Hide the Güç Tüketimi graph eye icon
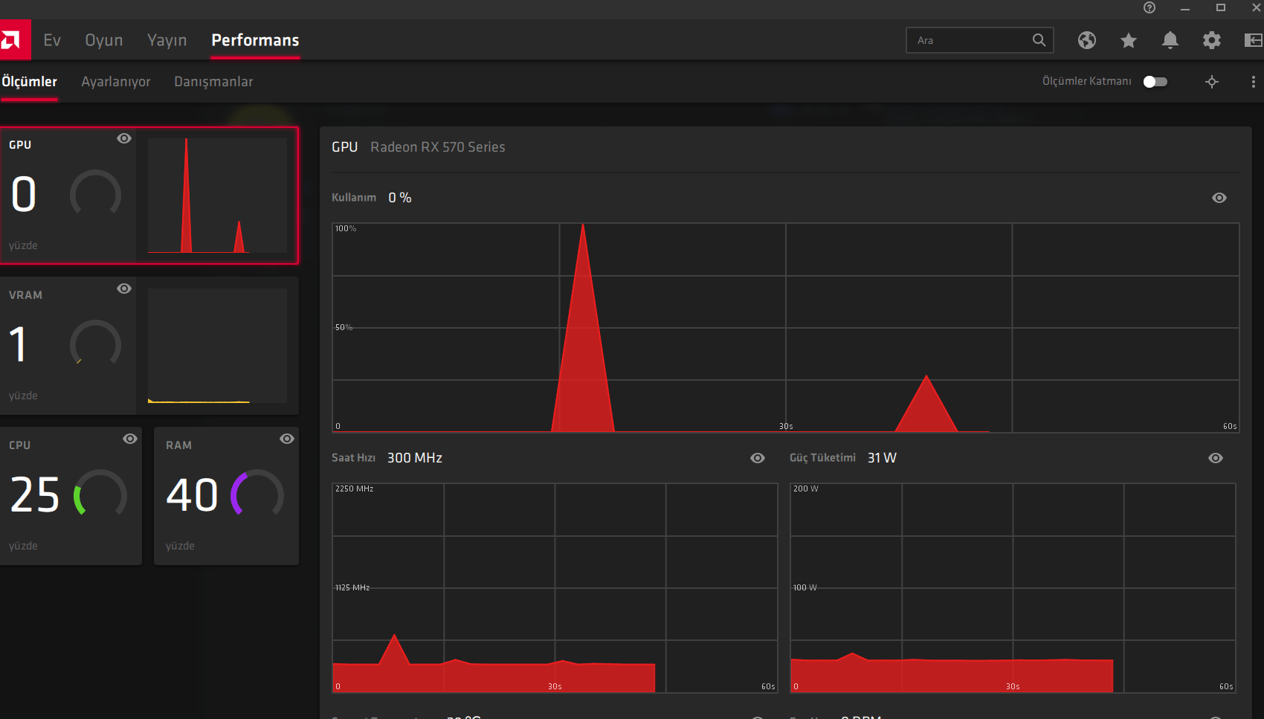 pyautogui.click(x=1216, y=458)
